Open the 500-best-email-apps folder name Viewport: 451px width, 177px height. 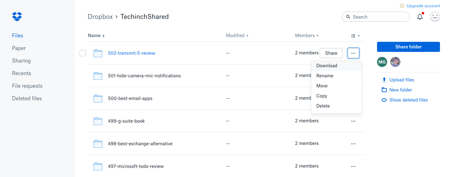(x=130, y=98)
